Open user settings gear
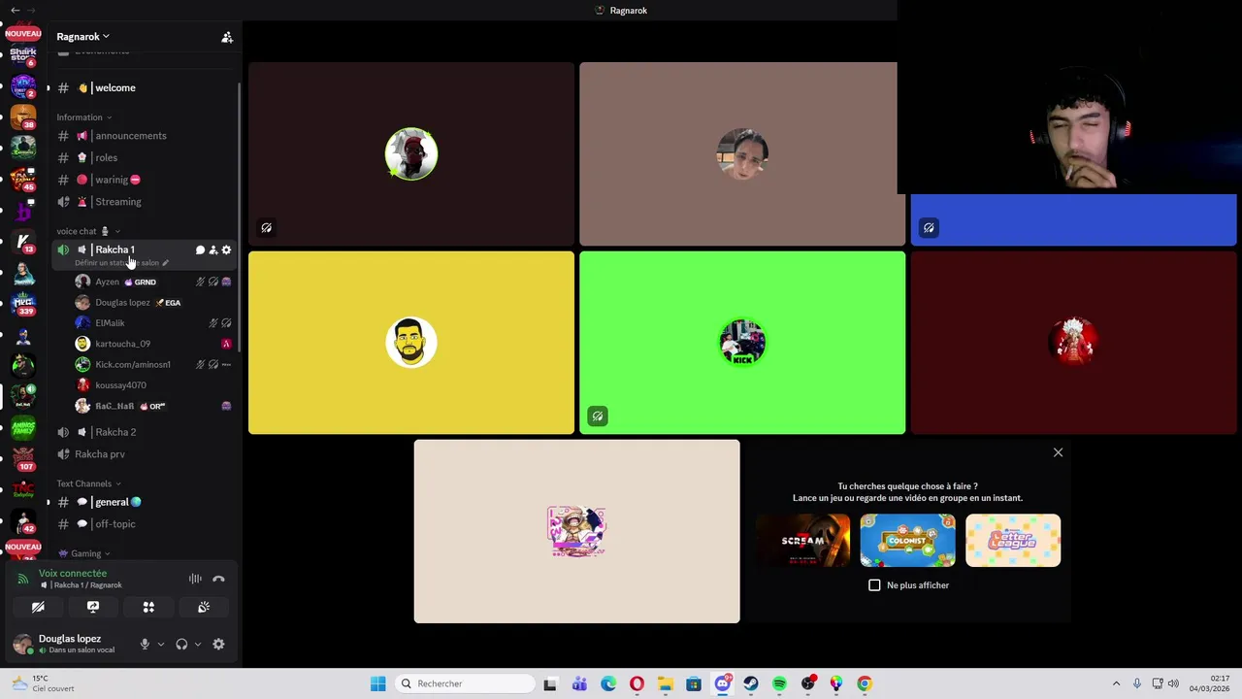 tap(218, 644)
